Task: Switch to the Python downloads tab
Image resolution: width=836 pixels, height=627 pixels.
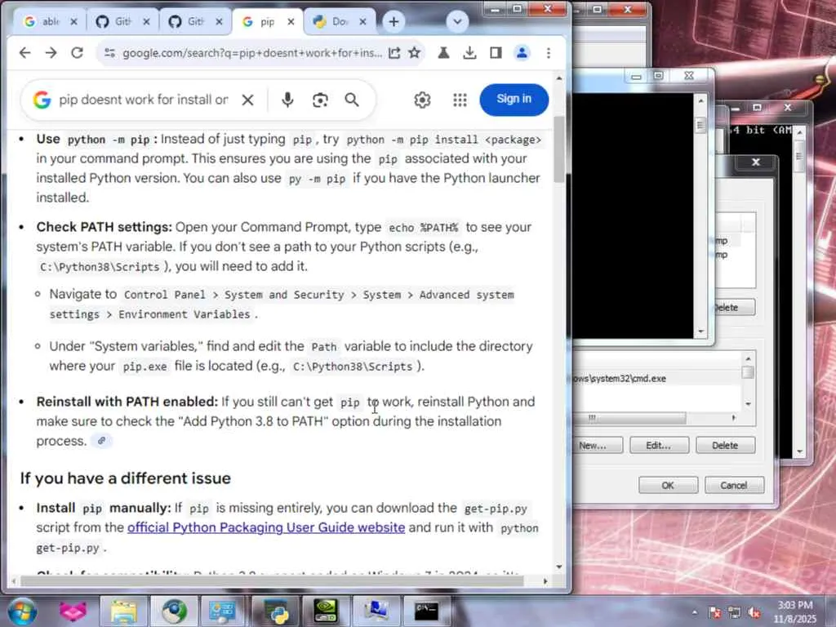Action: click(340, 21)
